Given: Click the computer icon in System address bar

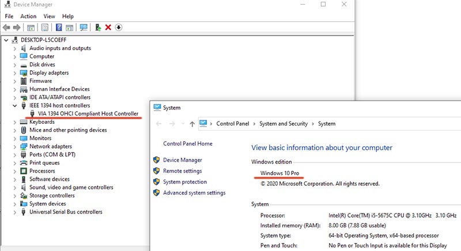Looking at the screenshot, I should [203, 123].
